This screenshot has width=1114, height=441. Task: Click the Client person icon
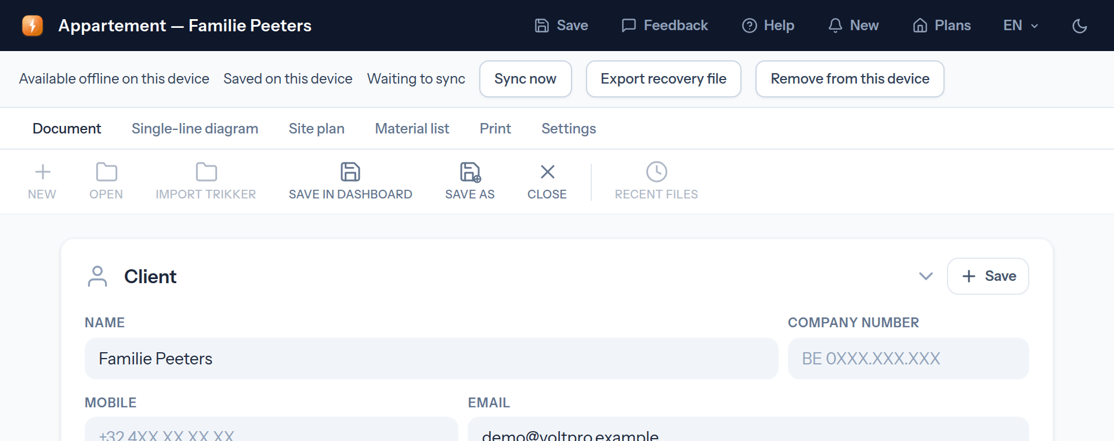(97, 276)
